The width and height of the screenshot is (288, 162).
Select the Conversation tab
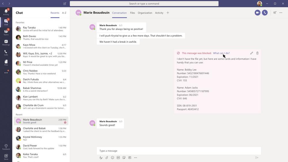click(119, 13)
